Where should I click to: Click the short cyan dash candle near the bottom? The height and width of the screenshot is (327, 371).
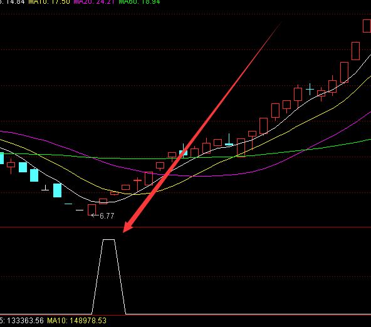pos(68,204)
